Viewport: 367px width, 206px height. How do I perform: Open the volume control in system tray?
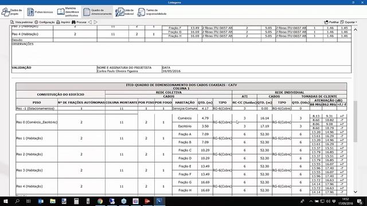click(x=328, y=201)
